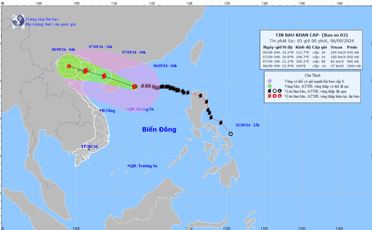This screenshot has width=372, height=230.
Task: Click the green swatch in the Chú Thích legend
Action: tap(269, 86)
